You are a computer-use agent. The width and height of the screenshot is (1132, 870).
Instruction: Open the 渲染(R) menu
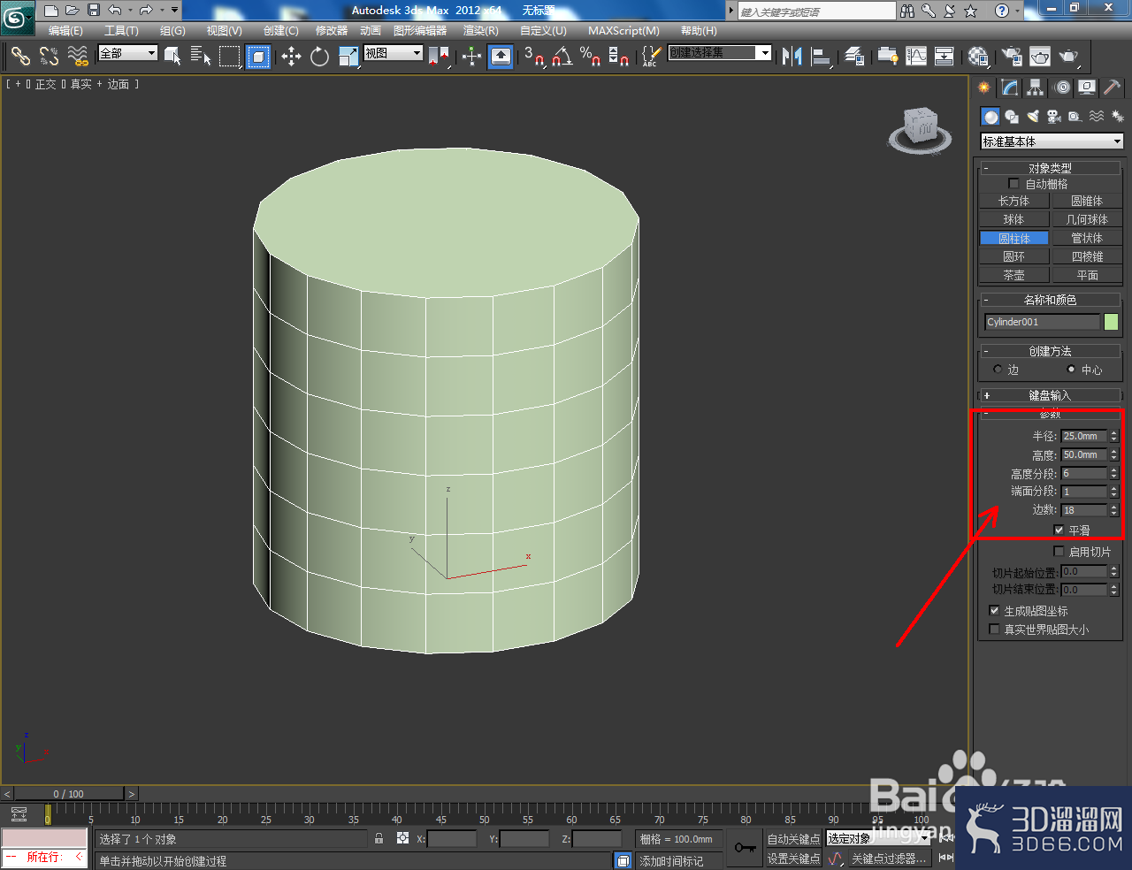(x=480, y=31)
